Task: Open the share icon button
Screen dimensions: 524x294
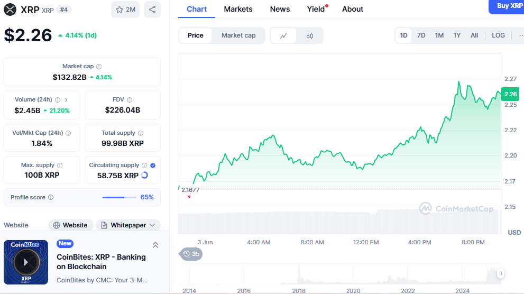Action: point(152,10)
